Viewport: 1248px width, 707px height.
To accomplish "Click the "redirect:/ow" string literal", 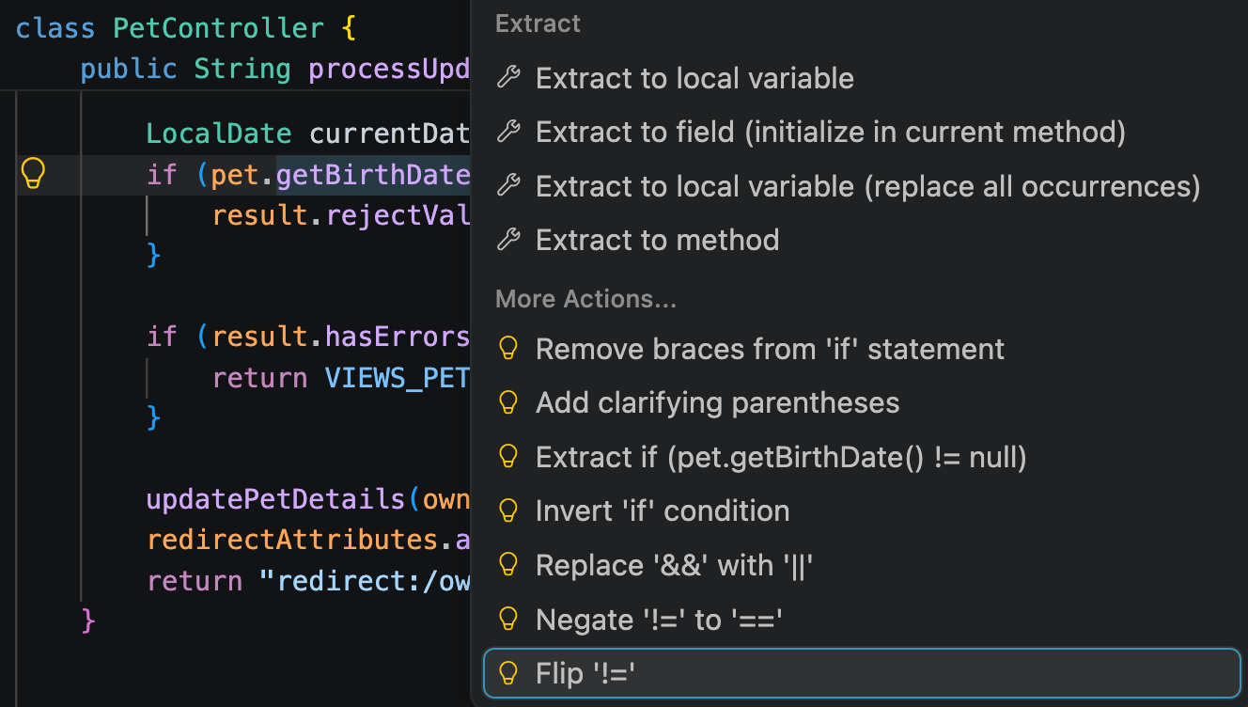I will pyautogui.click(x=364, y=581).
